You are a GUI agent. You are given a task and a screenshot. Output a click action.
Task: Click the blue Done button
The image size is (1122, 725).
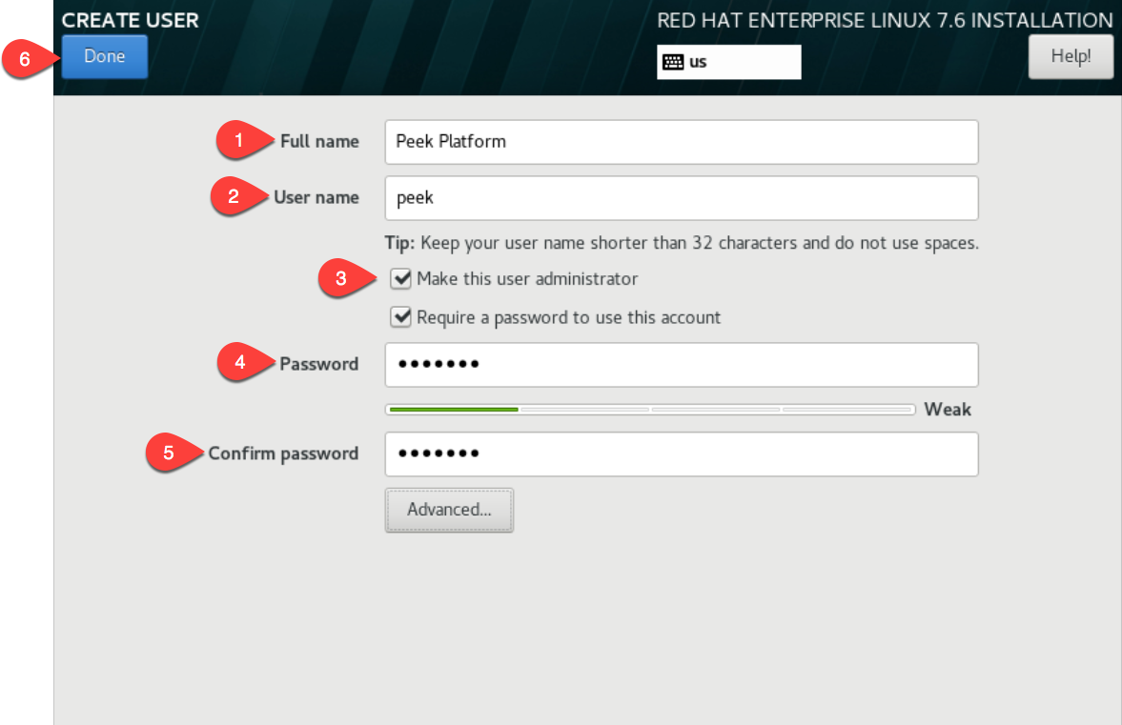coord(105,56)
